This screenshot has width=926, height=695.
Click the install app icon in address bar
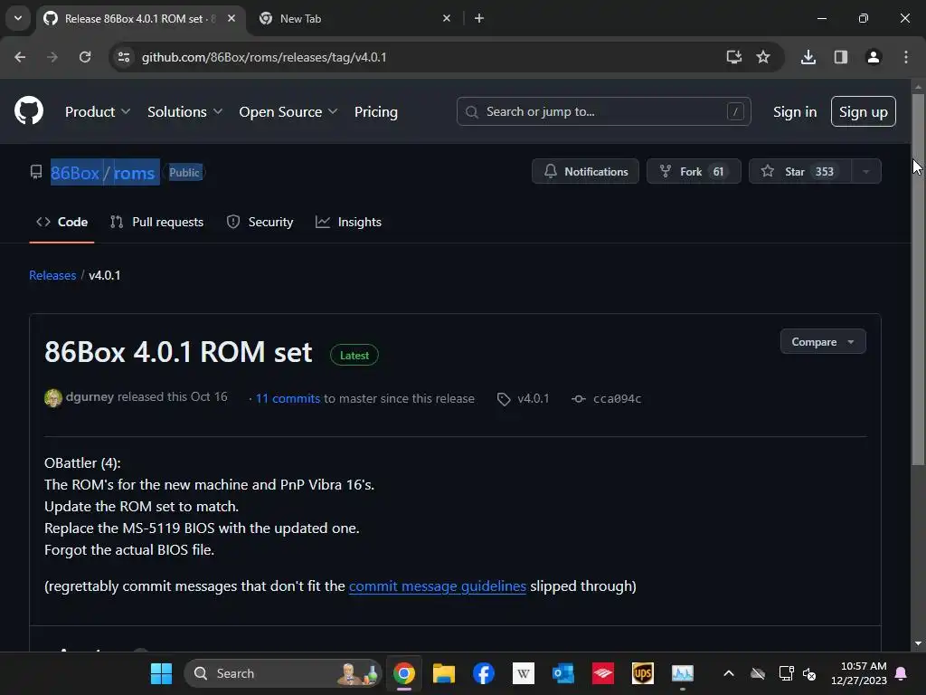tap(733, 57)
